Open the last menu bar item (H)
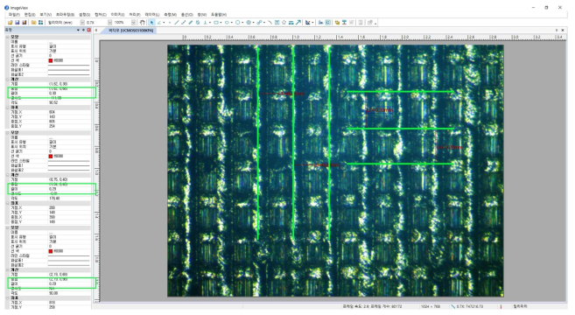The height and width of the screenshot is (315, 575). point(219,15)
